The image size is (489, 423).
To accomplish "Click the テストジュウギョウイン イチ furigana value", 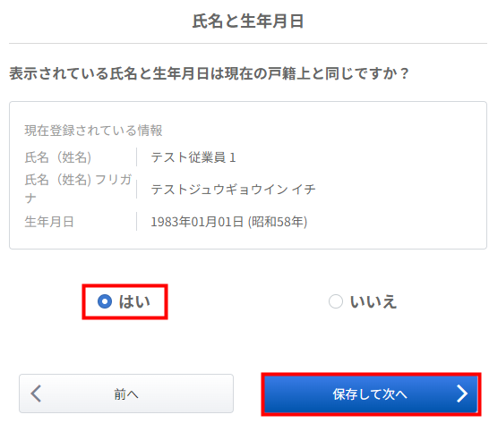I will 233,190.
